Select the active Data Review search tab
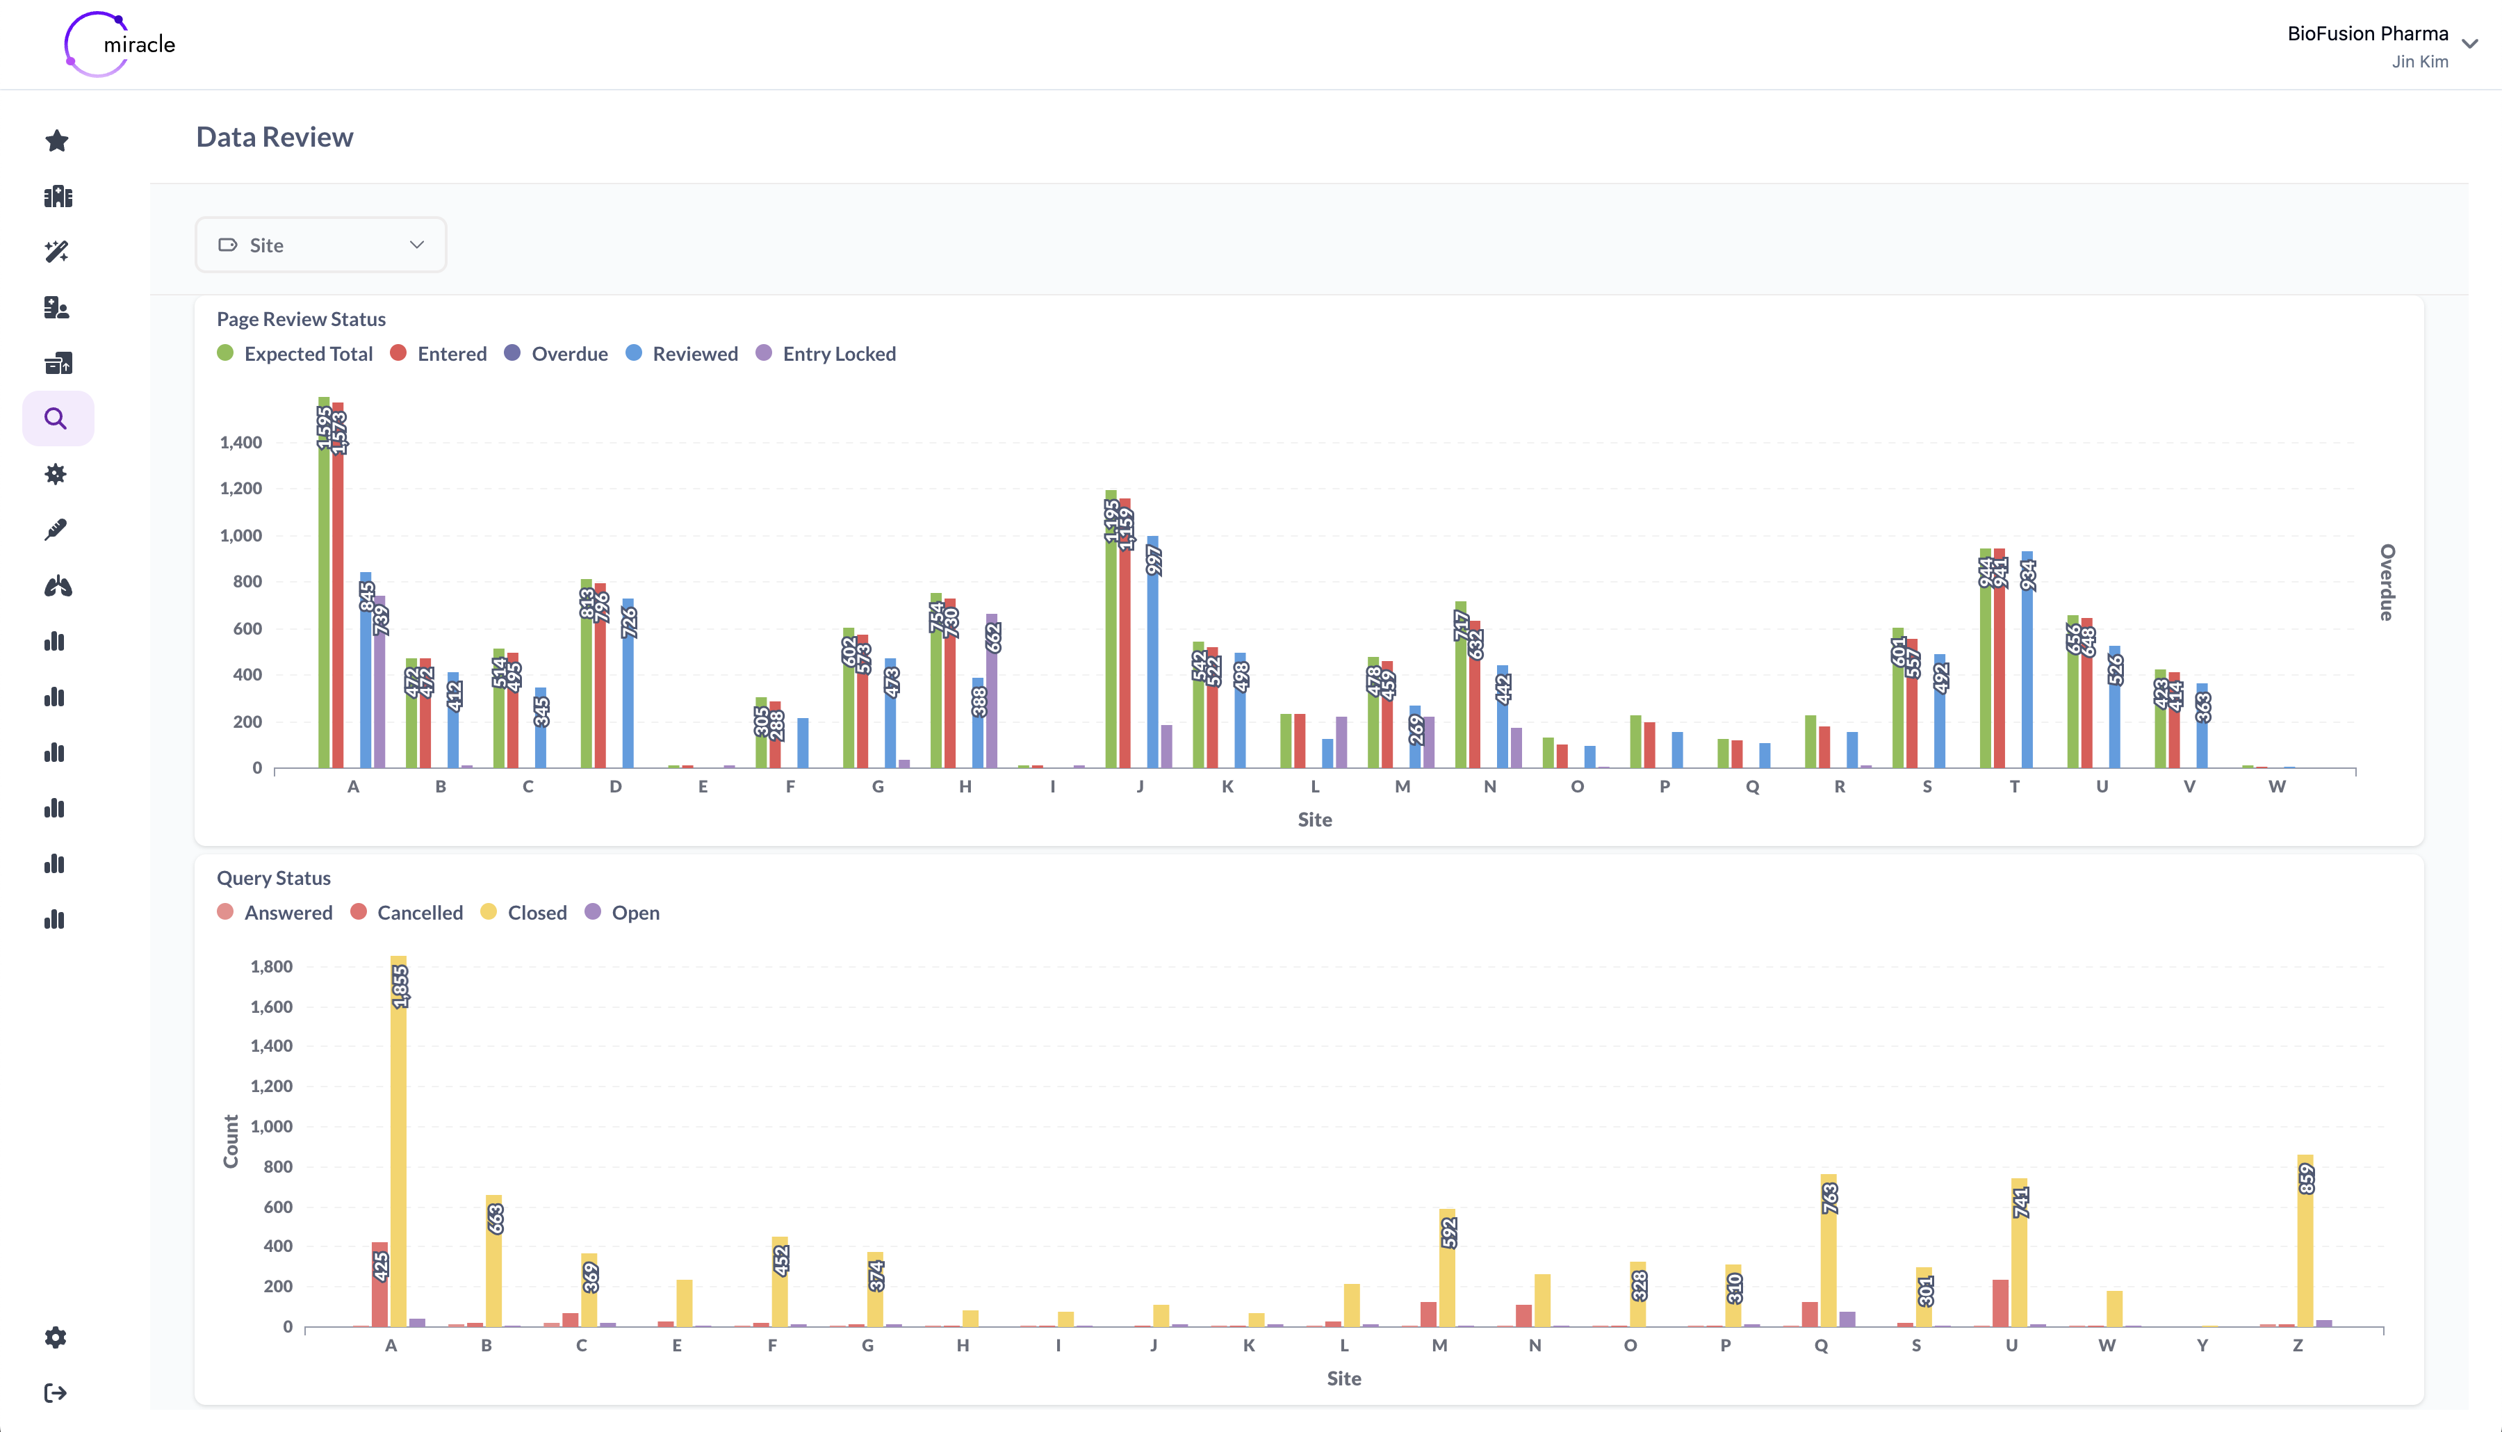 pos(57,419)
